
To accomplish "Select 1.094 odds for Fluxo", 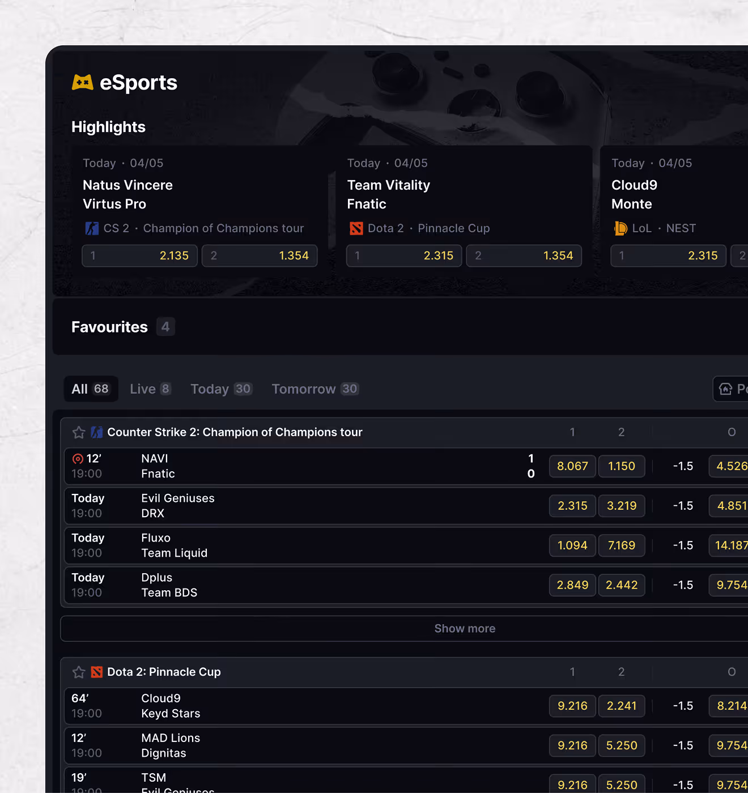I will [572, 545].
